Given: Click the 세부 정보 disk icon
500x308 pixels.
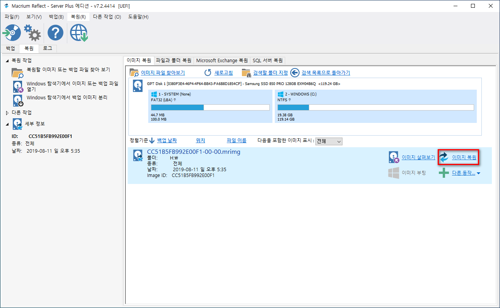Looking at the screenshot, I should (x=17, y=124).
